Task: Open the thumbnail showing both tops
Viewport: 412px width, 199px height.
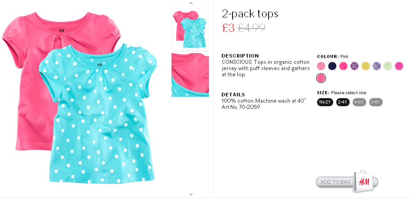Action: point(190,29)
